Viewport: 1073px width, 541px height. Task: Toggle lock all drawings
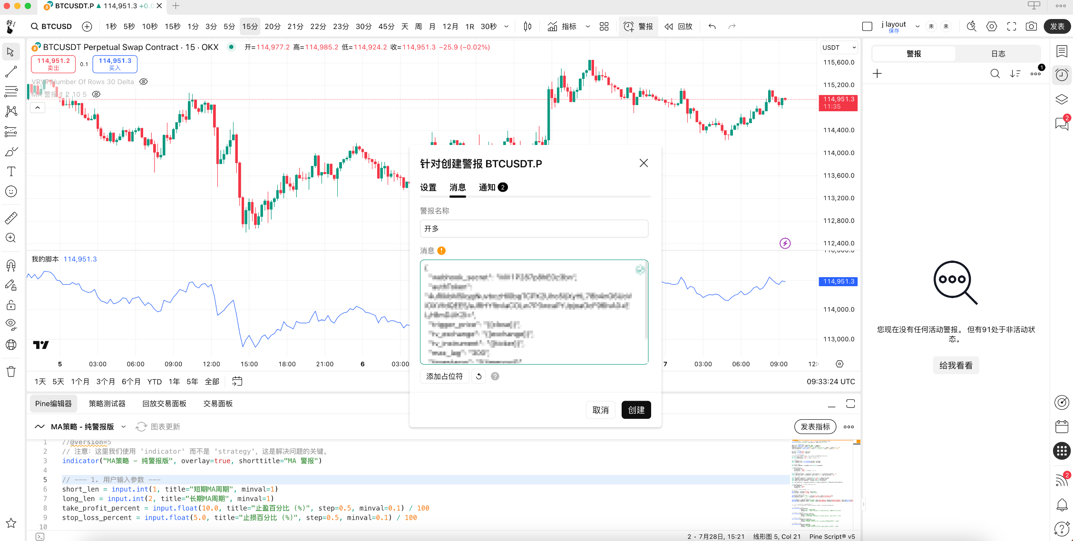[11, 305]
